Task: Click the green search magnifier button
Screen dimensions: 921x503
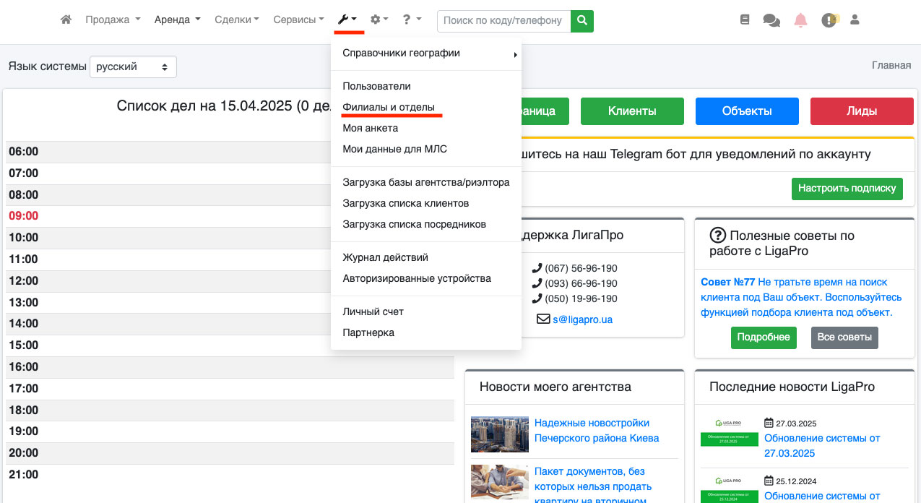Action: [581, 20]
